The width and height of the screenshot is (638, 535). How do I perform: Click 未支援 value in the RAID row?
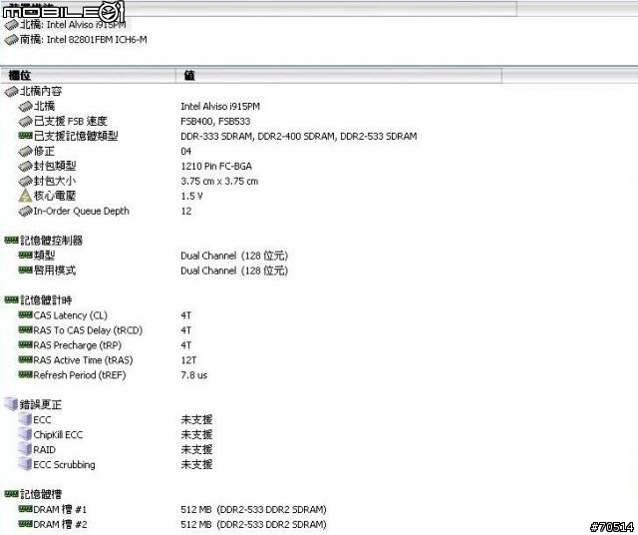pyautogui.click(x=196, y=449)
